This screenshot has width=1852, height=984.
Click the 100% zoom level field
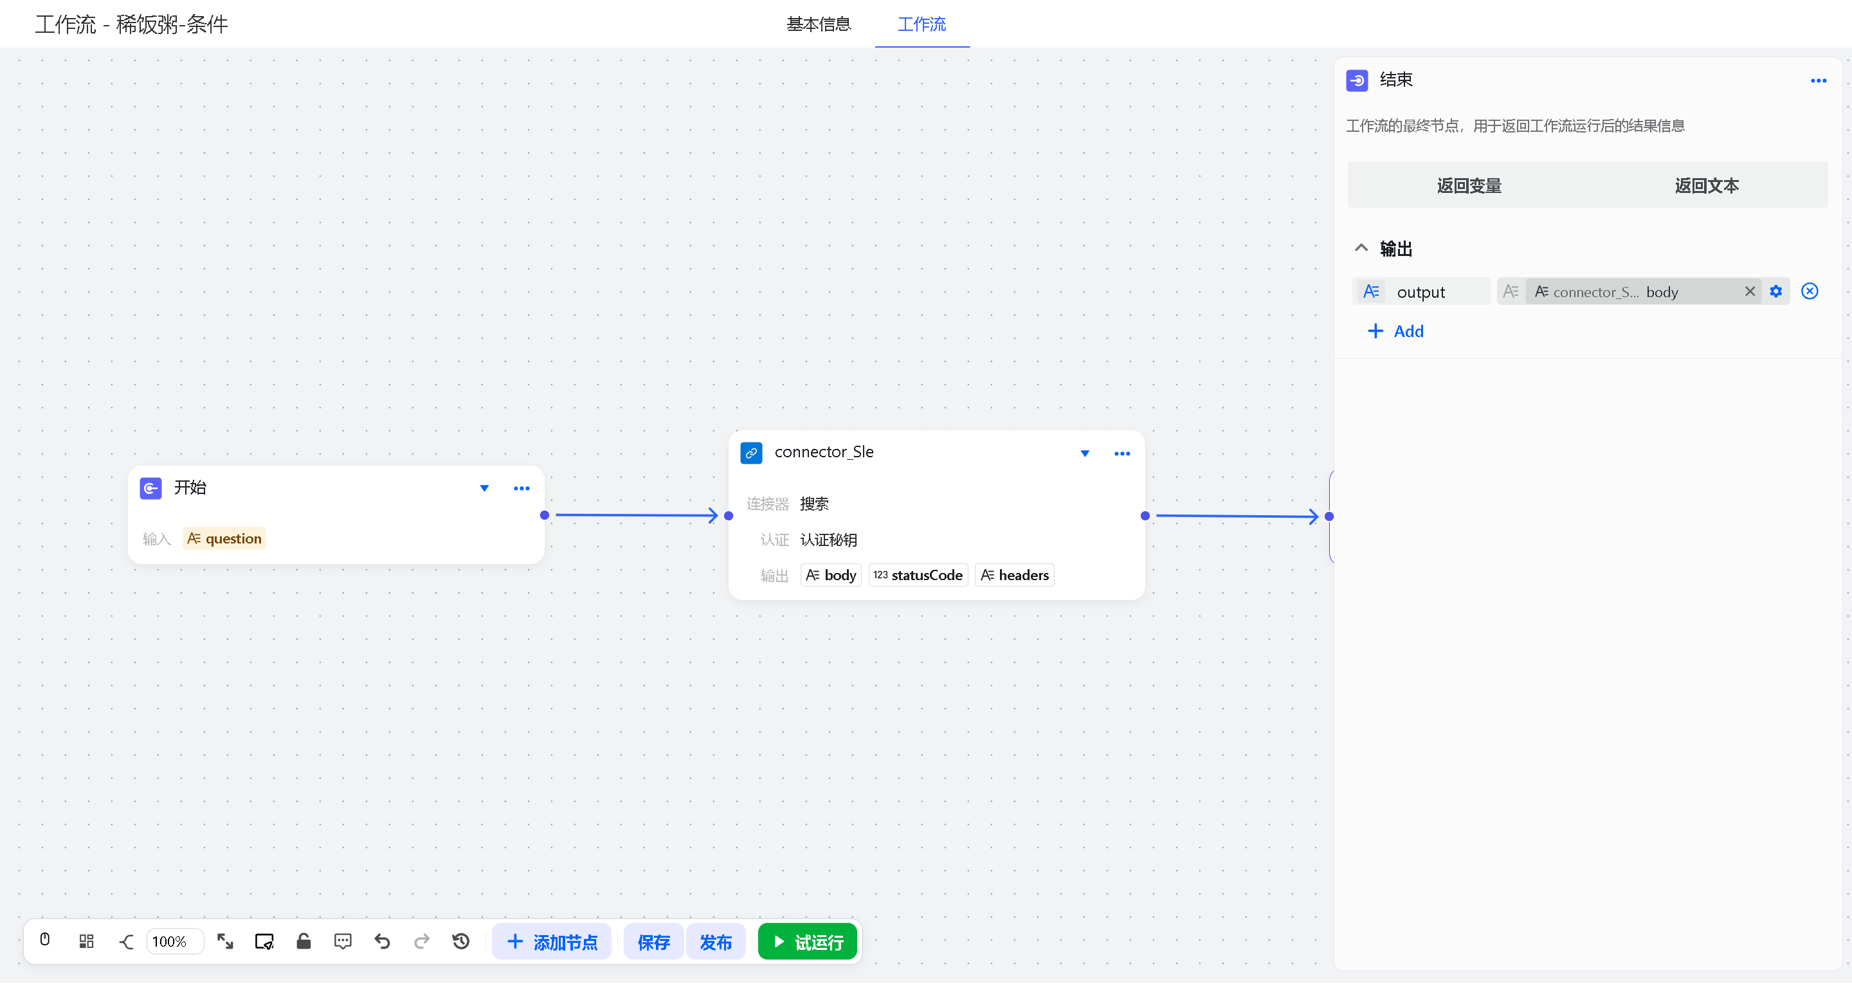(172, 942)
